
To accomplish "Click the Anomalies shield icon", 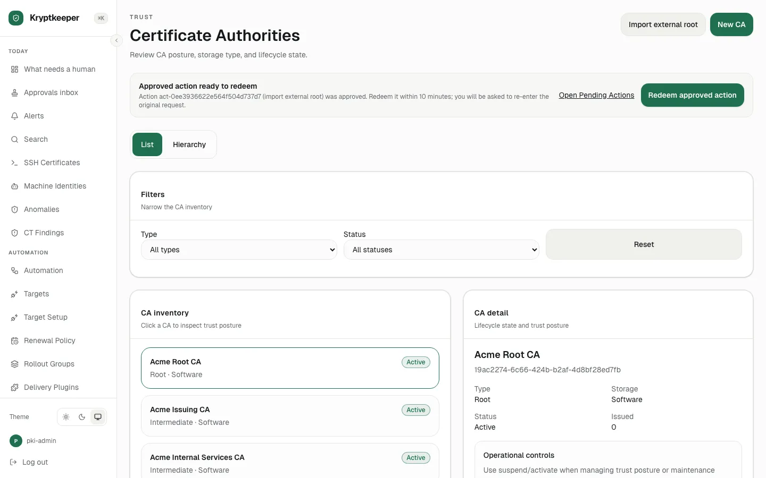I will coord(15,209).
